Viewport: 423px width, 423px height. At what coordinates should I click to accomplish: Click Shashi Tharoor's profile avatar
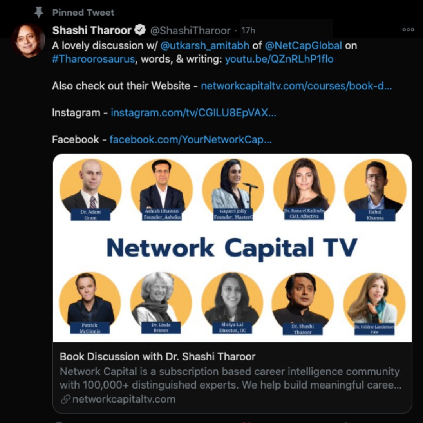tap(28, 40)
